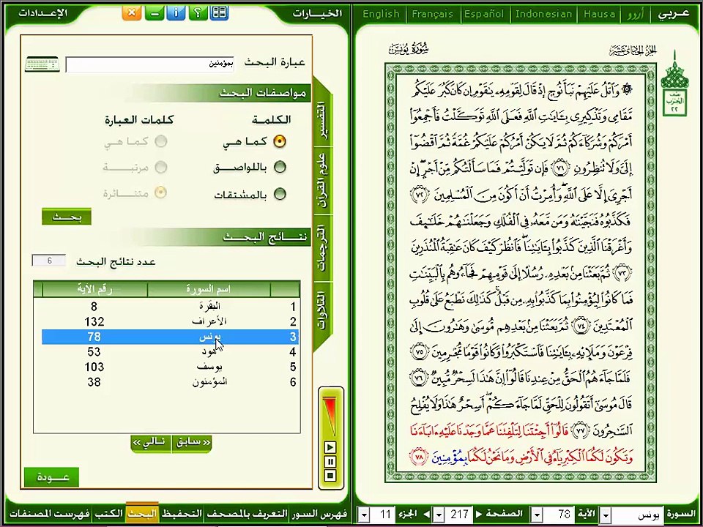Viewport: 703px width, 527px height.
Task: Open the الجزء dropdown showing 11
Action: [364, 514]
